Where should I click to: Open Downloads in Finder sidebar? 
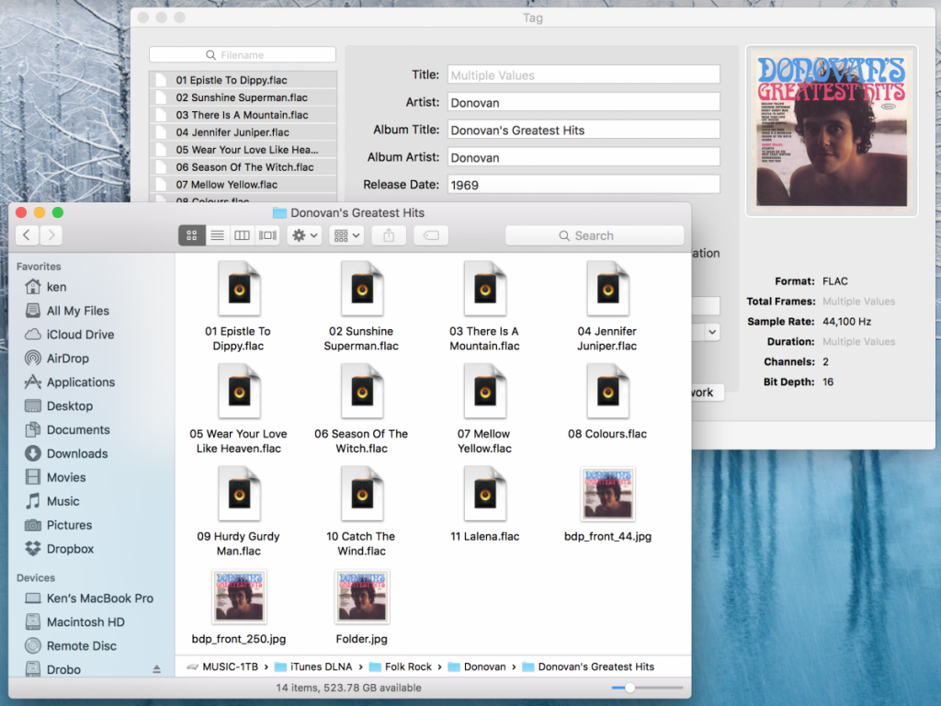66,453
